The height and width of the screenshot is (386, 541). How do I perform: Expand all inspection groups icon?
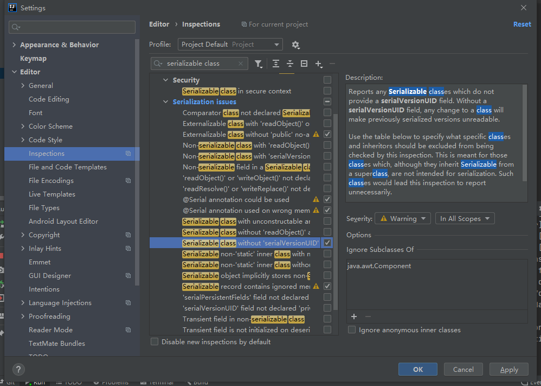(276, 64)
